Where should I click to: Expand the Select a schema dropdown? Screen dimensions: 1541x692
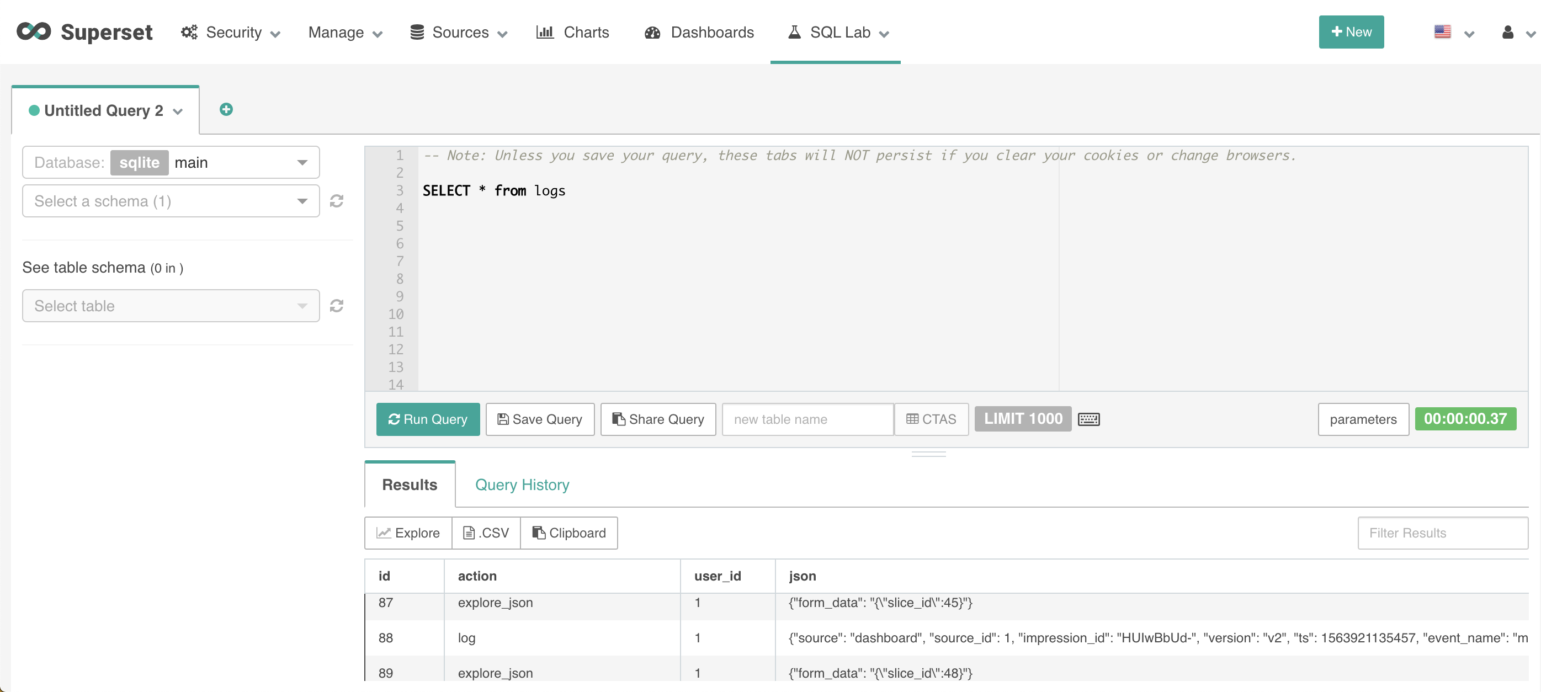click(x=171, y=201)
